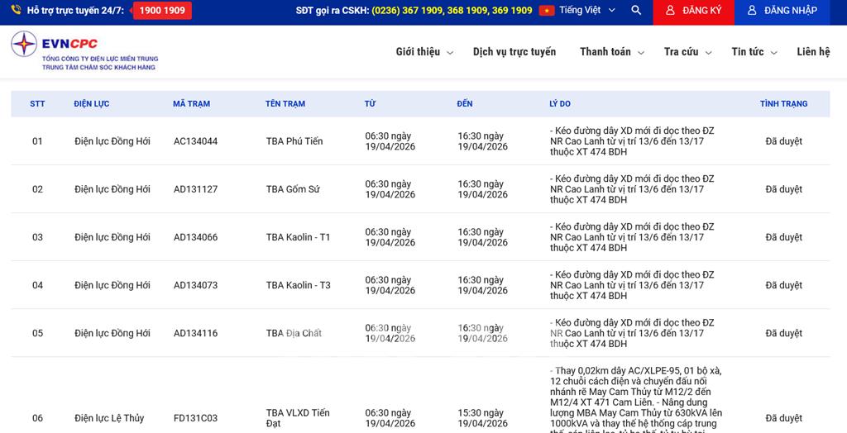Expand the Tin tức menu

pyautogui.click(x=754, y=52)
